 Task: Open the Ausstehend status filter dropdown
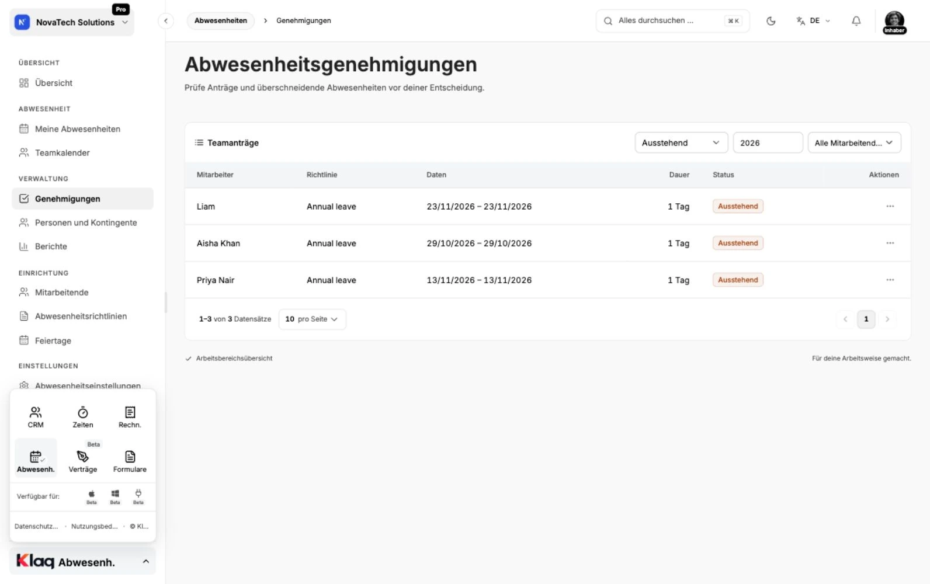click(x=681, y=142)
